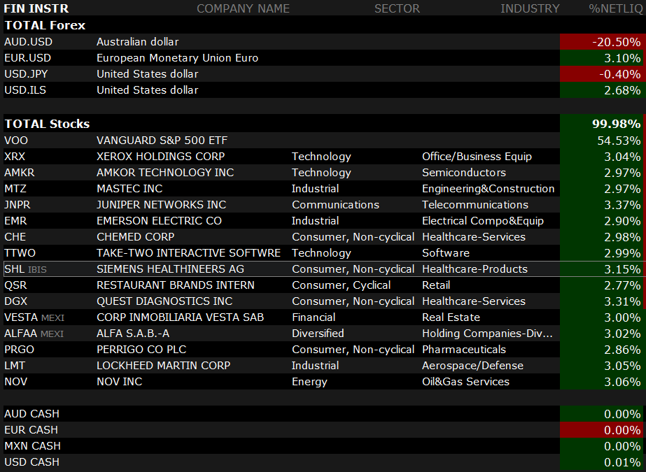Select the VESTA MEXI ticker

(x=34, y=317)
